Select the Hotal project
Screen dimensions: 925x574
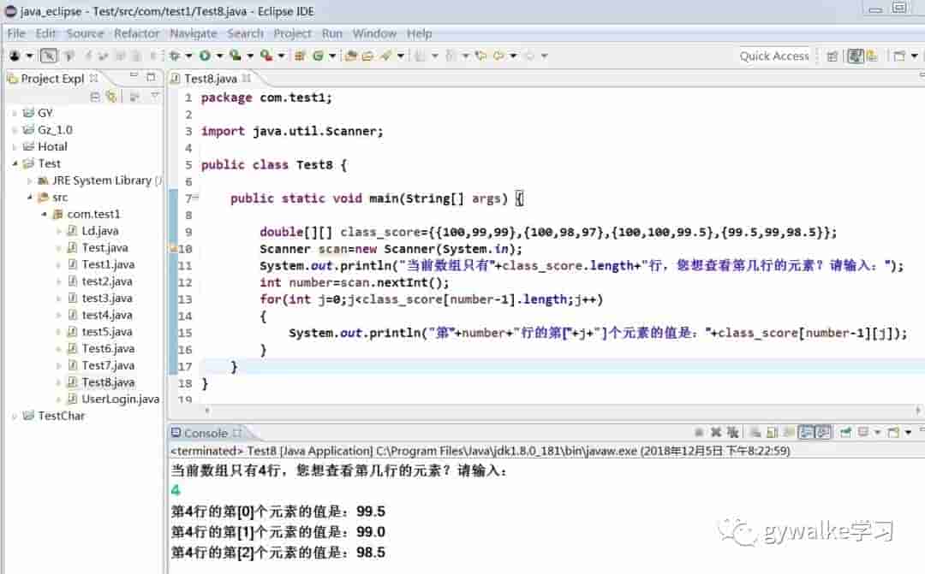[x=52, y=146]
